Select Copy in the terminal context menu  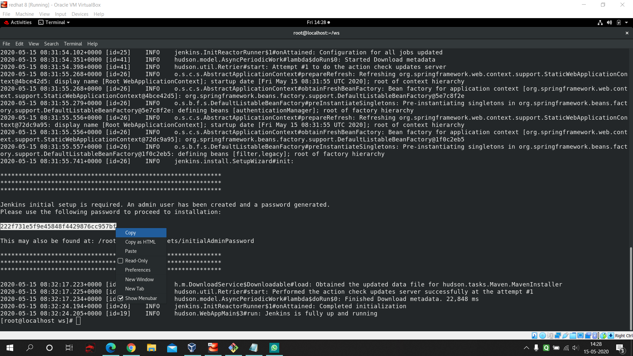click(x=141, y=233)
